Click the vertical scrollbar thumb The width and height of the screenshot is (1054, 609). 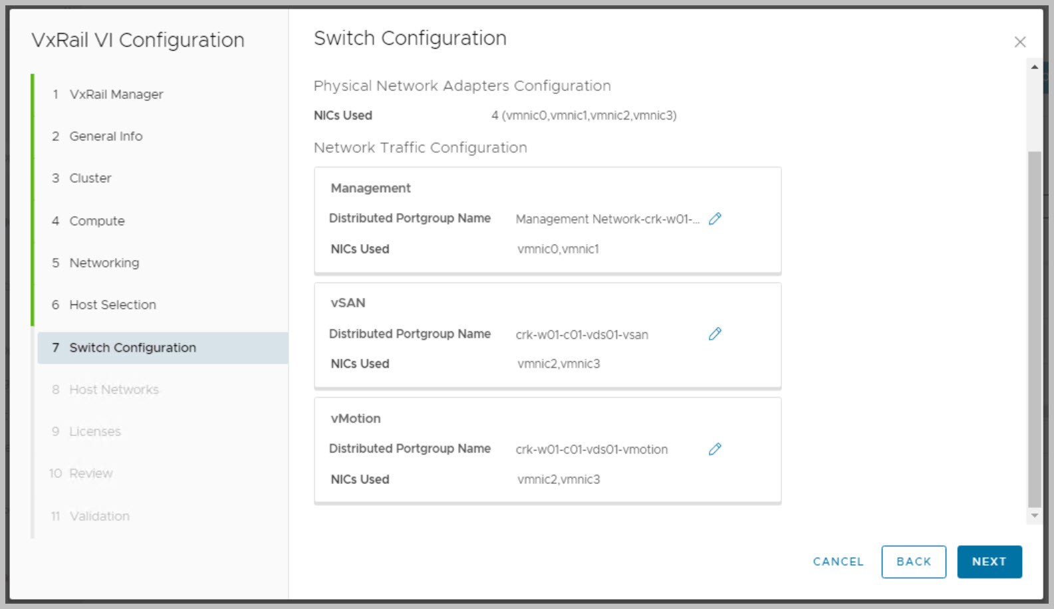[x=1034, y=329]
